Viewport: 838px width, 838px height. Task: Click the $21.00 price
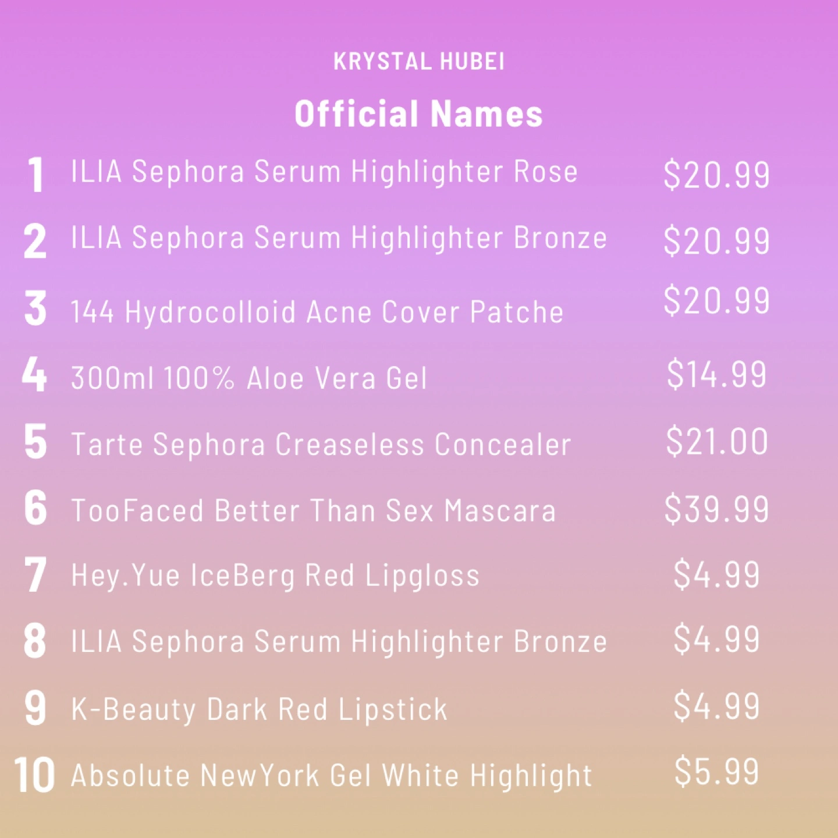tap(717, 441)
